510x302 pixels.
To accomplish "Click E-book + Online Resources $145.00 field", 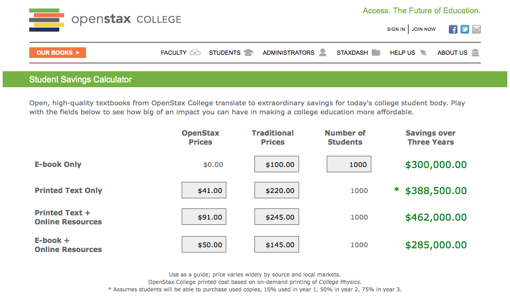I will click(277, 245).
